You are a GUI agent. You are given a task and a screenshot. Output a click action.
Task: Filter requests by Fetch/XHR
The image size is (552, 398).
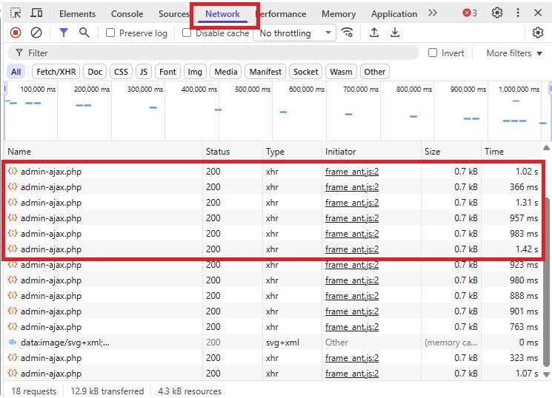click(56, 72)
